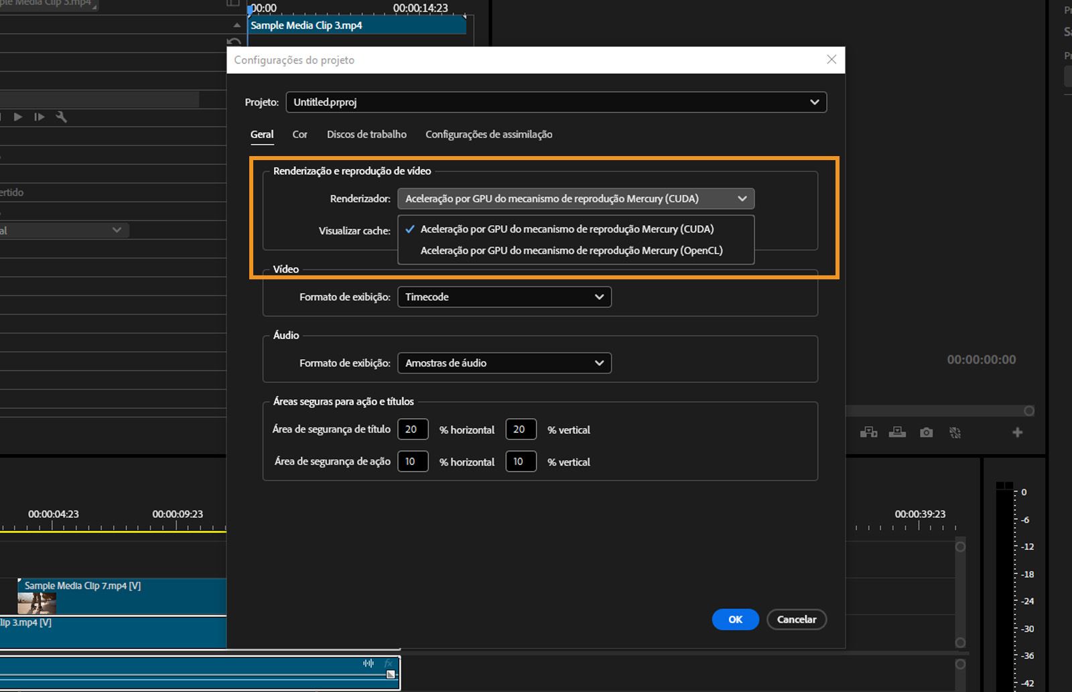Click the Cancelar button
1072x692 pixels.
point(796,620)
